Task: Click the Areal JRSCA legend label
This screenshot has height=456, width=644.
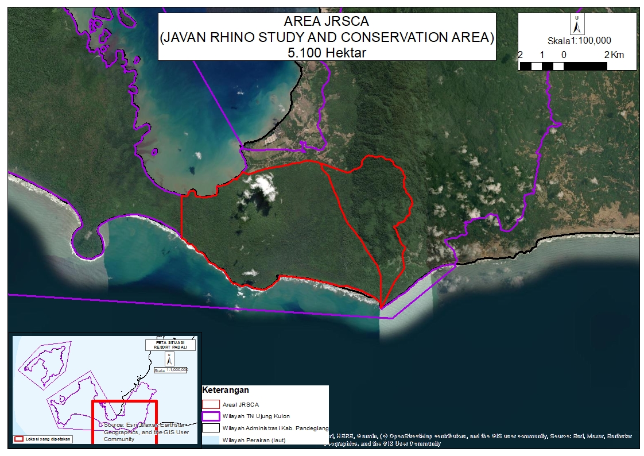Action: pos(240,405)
